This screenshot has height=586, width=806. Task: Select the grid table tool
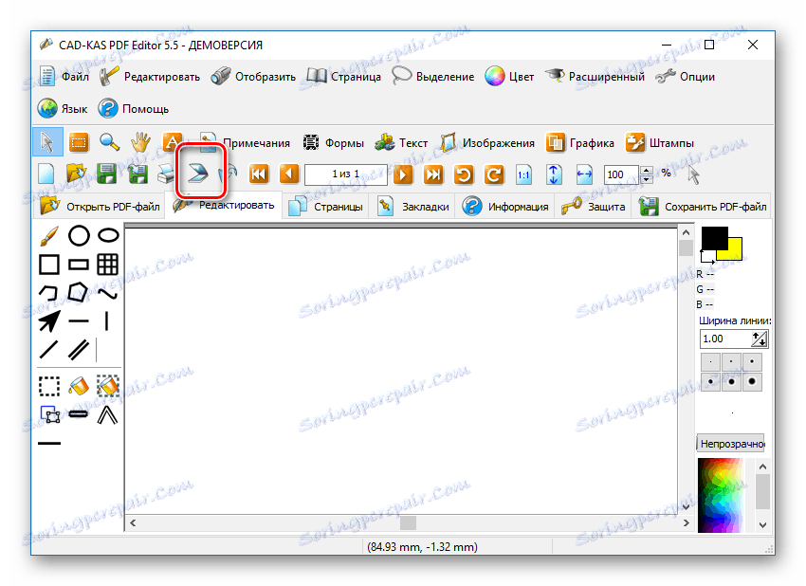[108, 265]
